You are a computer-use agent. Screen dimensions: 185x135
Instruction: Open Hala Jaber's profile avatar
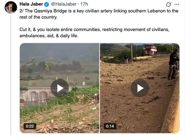(11, 7)
